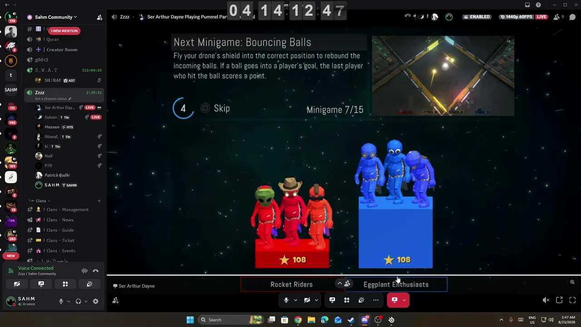Screen dimensions: 581x327
Task: Start an activity from the call control bar
Action: click(x=347, y=300)
